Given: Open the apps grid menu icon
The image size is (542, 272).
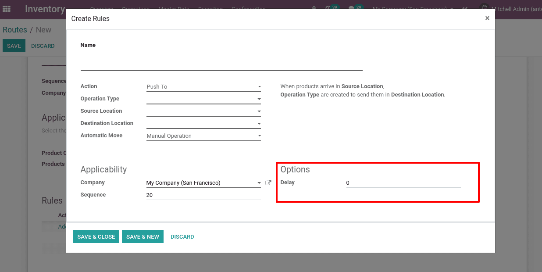Looking at the screenshot, I should 7,9.
